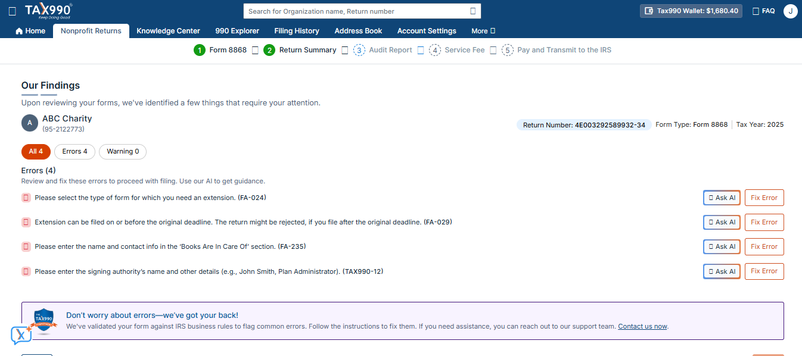Filter findings by Errors 4
The height and width of the screenshot is (356, 802).
[x=74, y=152]
